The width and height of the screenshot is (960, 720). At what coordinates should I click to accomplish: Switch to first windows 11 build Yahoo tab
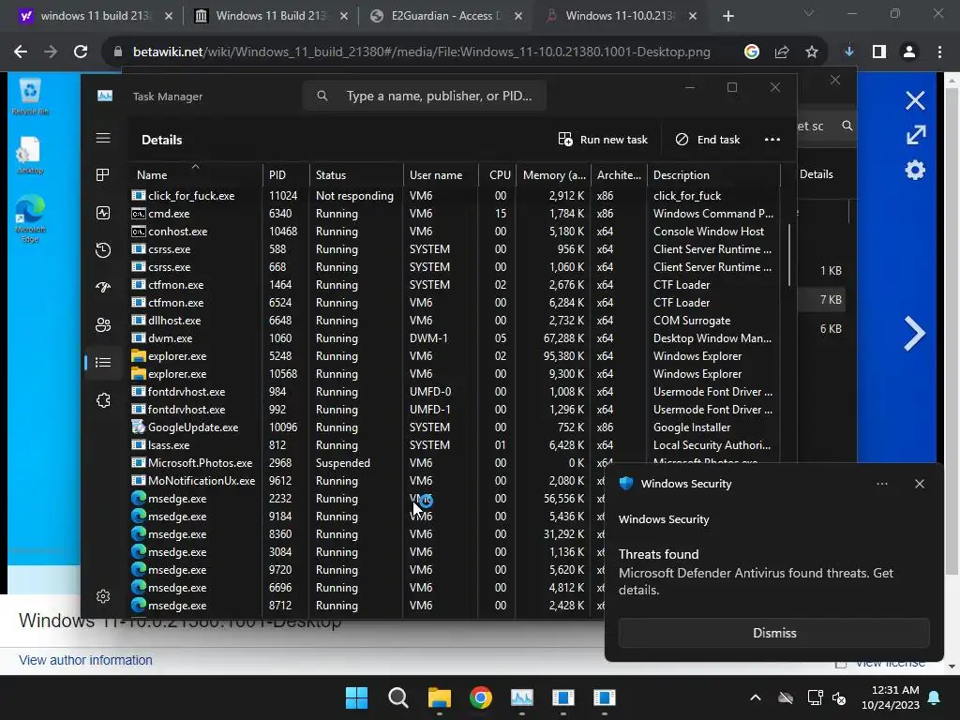96,16
